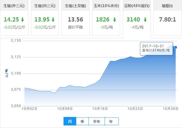
Task: Switch chart range to 年
Action: point(111,121)
